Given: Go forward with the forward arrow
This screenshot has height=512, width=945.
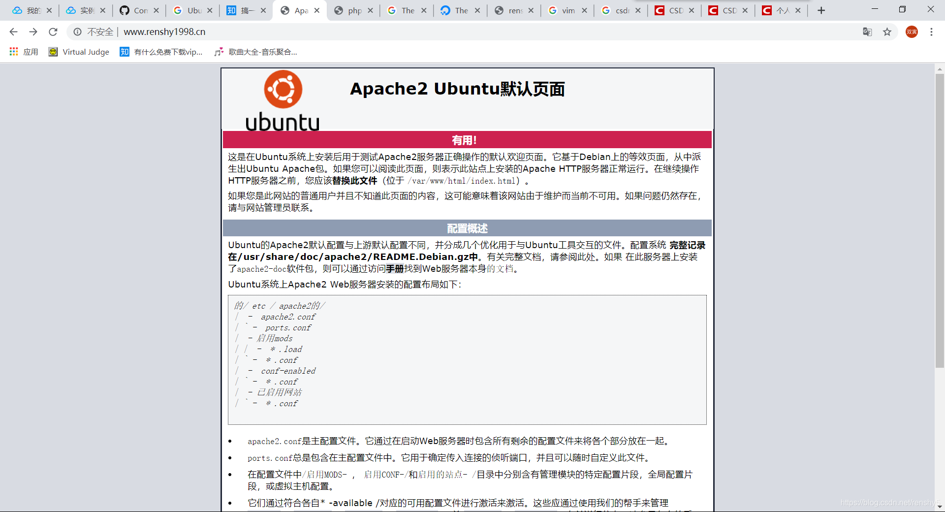Looking at the screenshot, I should click(33, 32).
